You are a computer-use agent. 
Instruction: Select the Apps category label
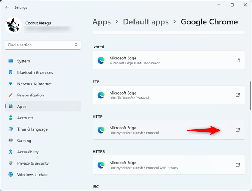tap(22, 107)
